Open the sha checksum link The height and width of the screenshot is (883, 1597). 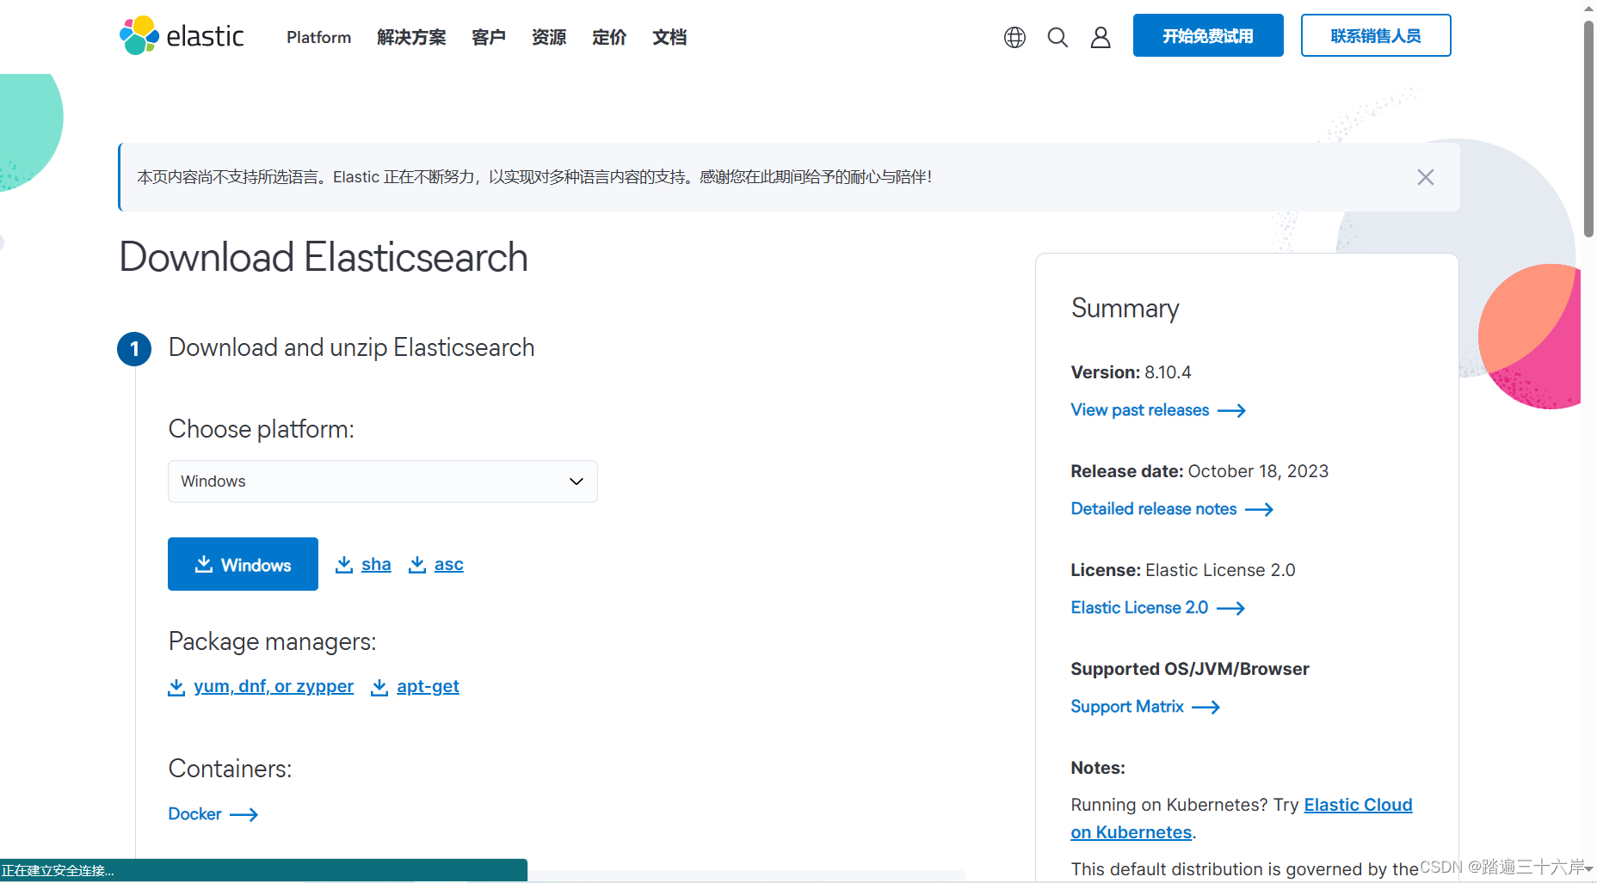pos(376,564)
